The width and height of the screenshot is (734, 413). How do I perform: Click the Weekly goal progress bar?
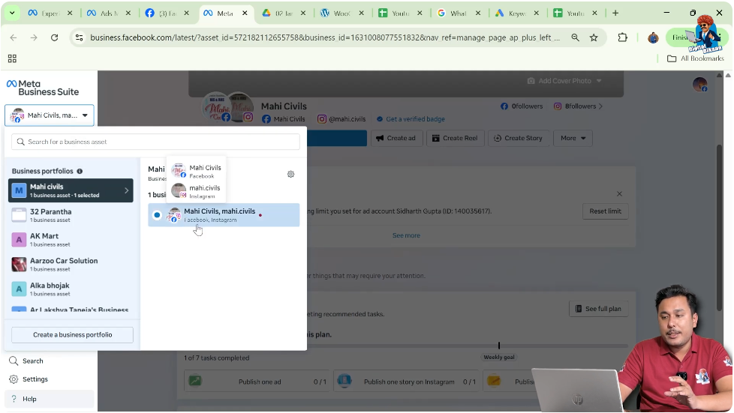click(x=468, y=346)
